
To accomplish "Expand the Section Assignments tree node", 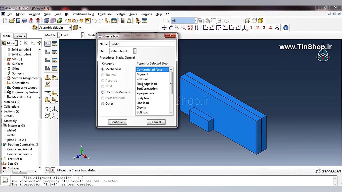I will coord(5,78).
